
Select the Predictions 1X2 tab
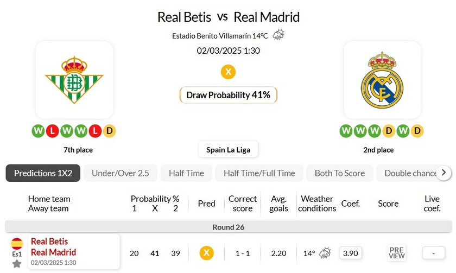(43, 173)
